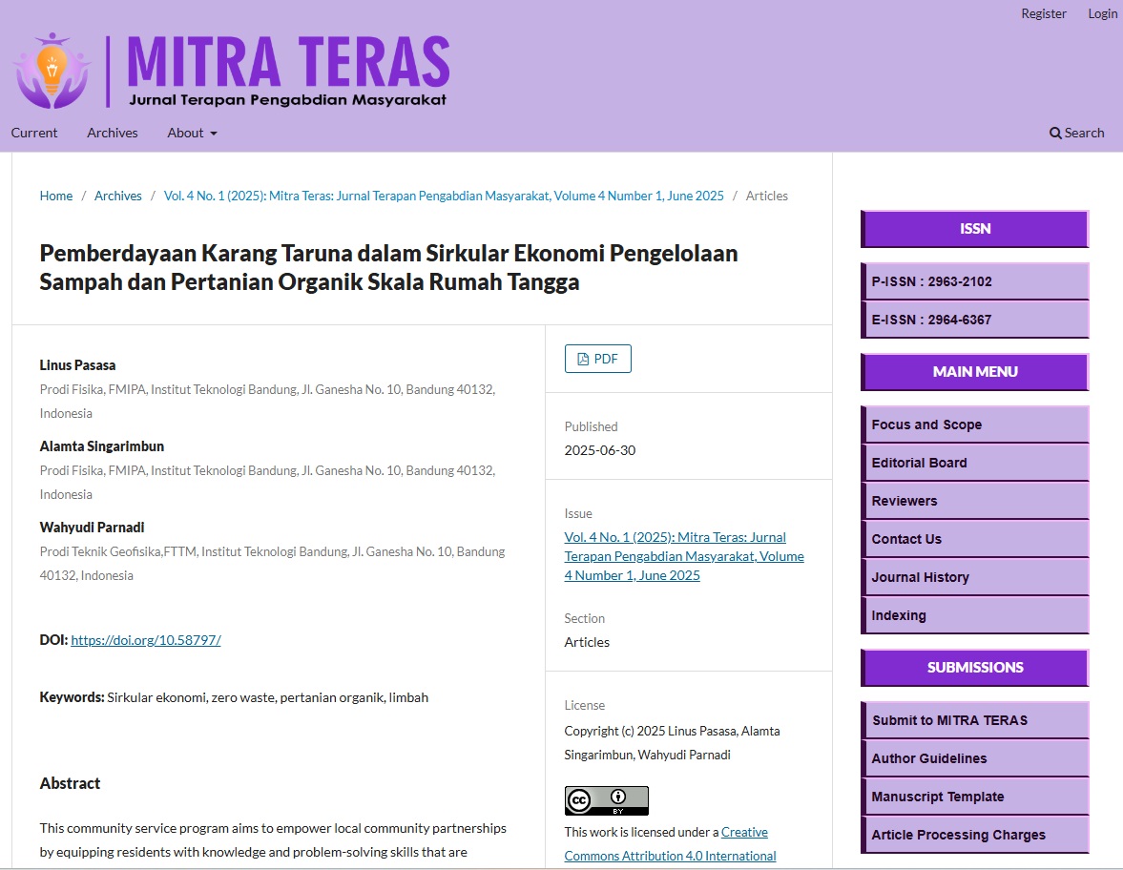1123x870 pixels.
Task: Go to the Archives menu item
Action: click(x=113, y=133)
